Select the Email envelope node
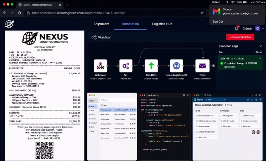Image resolution: width=266 pixels, height=161 pixels. [202, 66]
